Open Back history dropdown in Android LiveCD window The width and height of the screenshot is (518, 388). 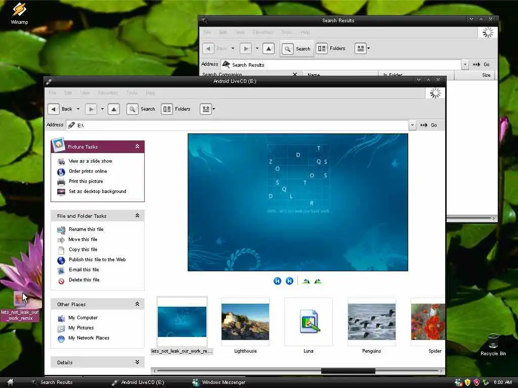pyautogui.click(x=78, y=109)
